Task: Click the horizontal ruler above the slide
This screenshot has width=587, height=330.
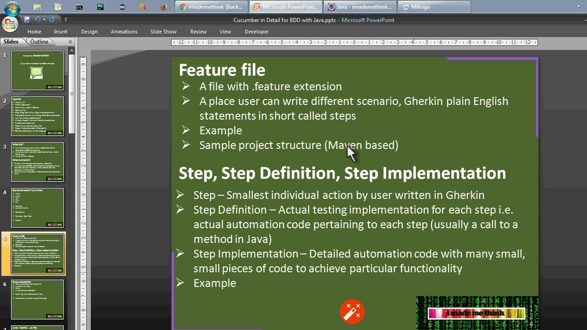Action: (354, 42)
